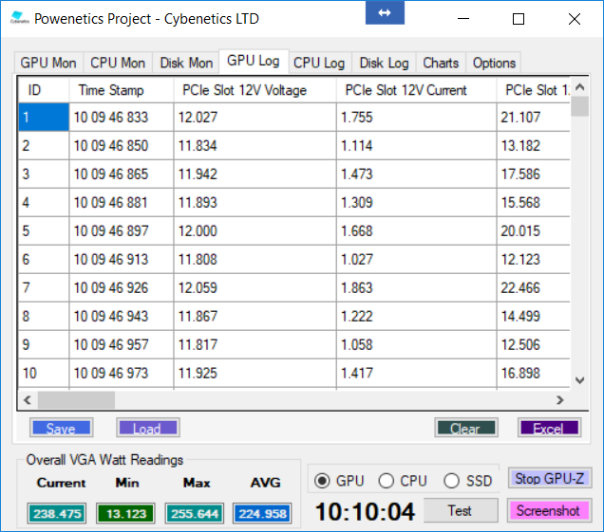Screen dimensions: 604x532
Task: Click the Max watt reading 255.644
Action: [x=195, y=513]
